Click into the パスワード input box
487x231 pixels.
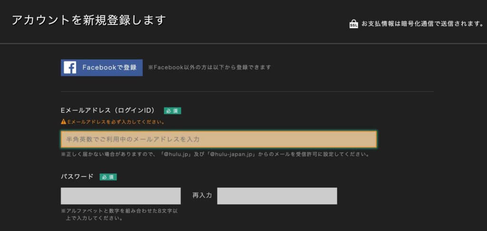[x=120, y=196]
